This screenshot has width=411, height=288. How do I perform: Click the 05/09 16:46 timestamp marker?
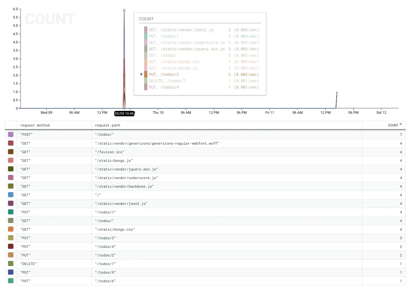[124, 113]
